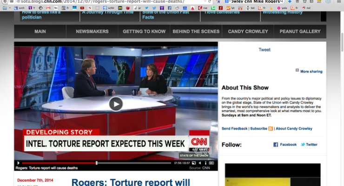Click the orange RSS feed icon

(x=271, y=128)
